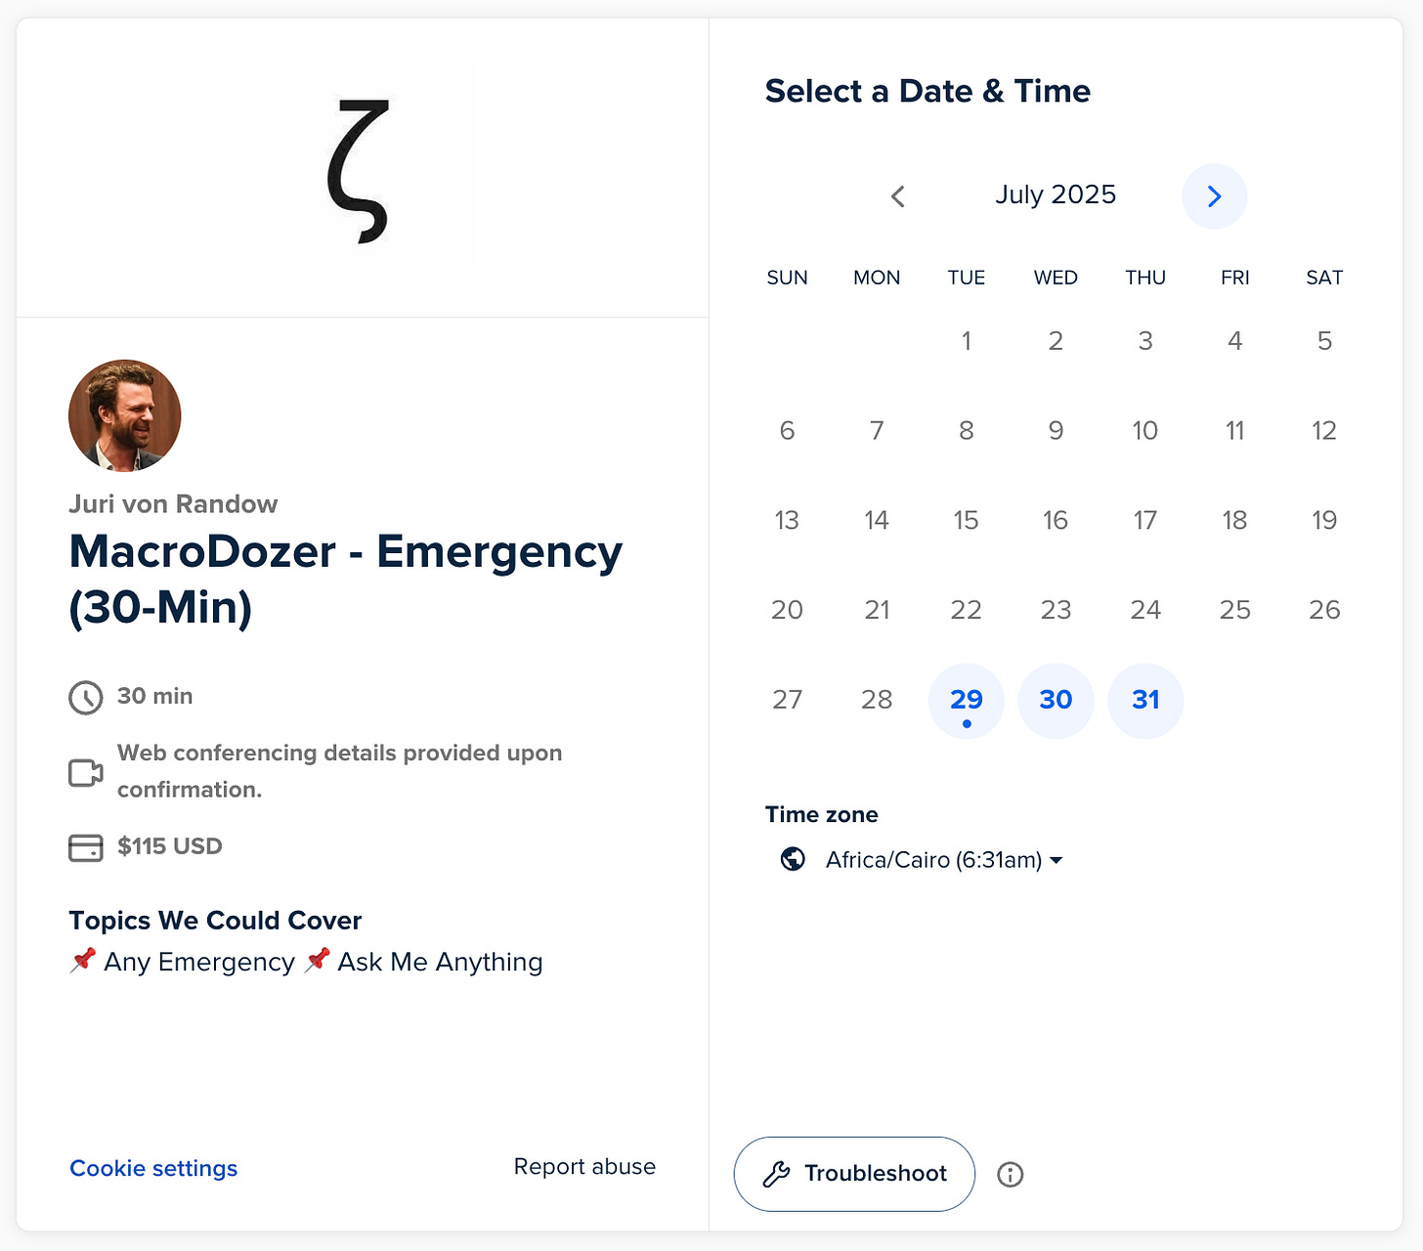Click the 'Topics We Could Cover' heading
The width and height of the screenshot is (1423, 1251).
(x=215, y=921)
